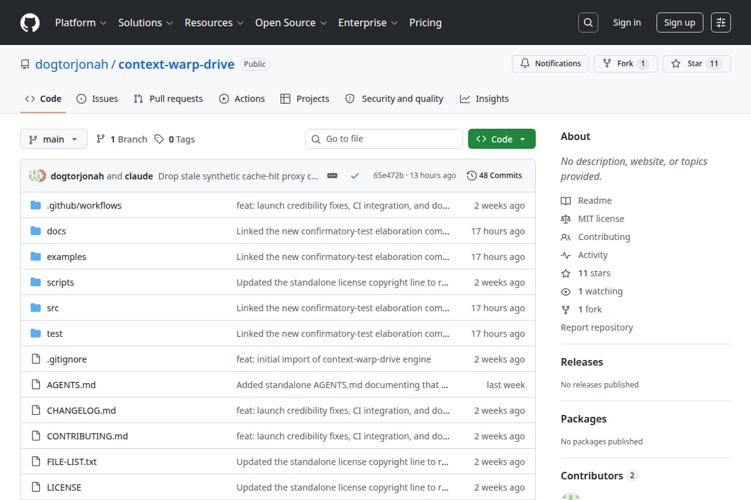The width and height of the screenshot is (751, 500).
Task: Expand the Resources menu
Action: tap(215, 22)
